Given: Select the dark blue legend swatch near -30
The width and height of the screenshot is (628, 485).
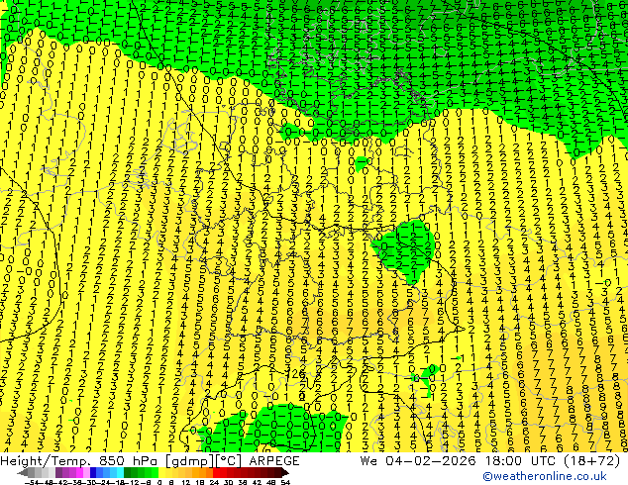Looking at the screenshot, I should click(93, 472).
